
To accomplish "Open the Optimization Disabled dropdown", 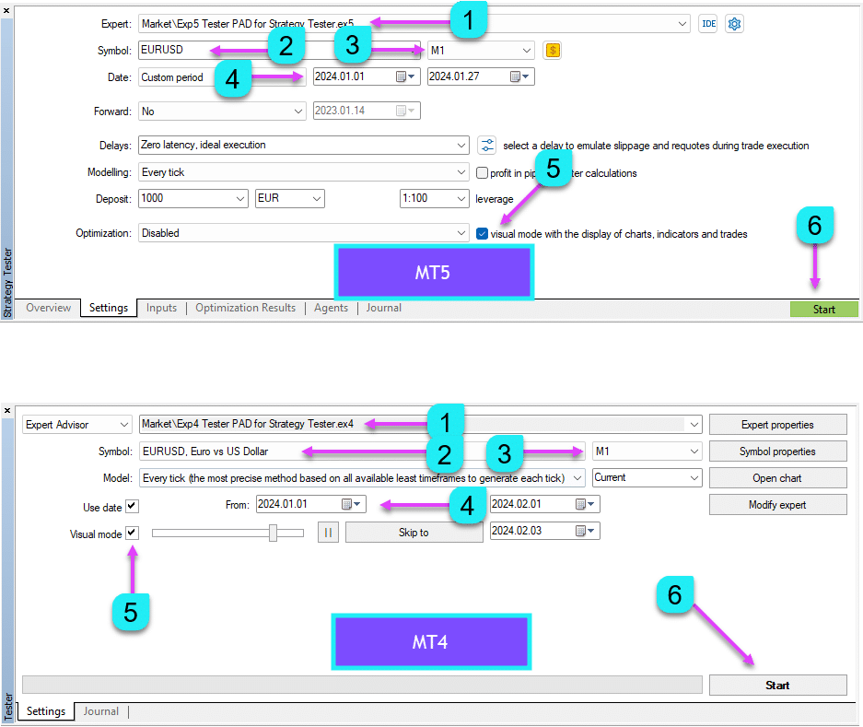I will coord(461,234).
